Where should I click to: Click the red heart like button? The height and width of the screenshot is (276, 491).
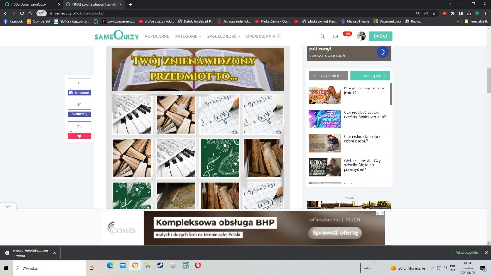(79, 136)
